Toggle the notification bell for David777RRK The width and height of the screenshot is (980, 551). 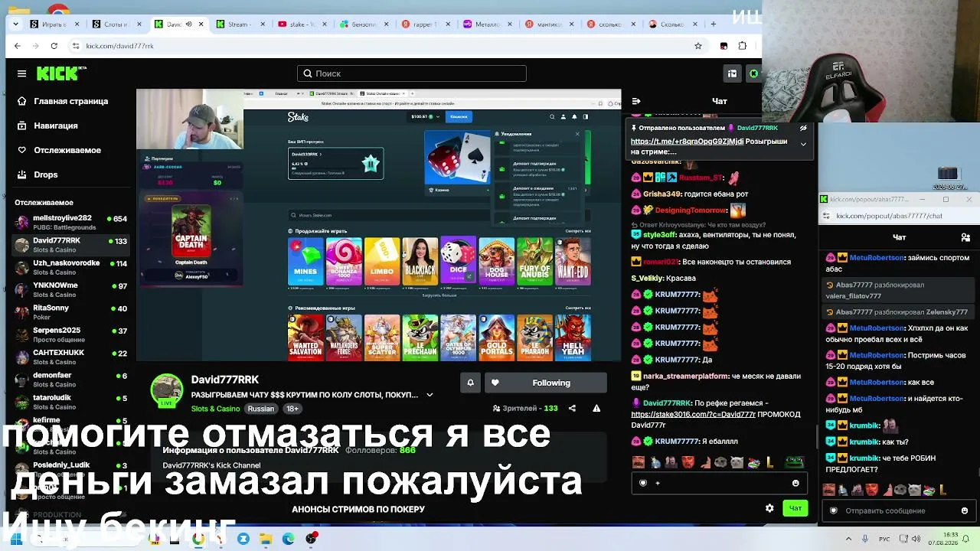coord(470,383)
